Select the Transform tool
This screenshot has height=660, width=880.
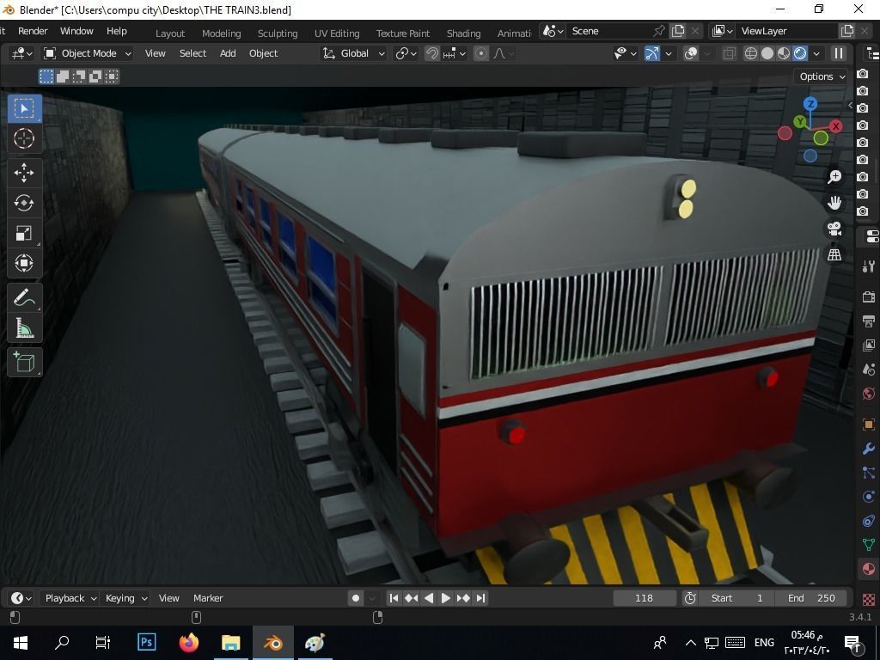coord(24,263)
